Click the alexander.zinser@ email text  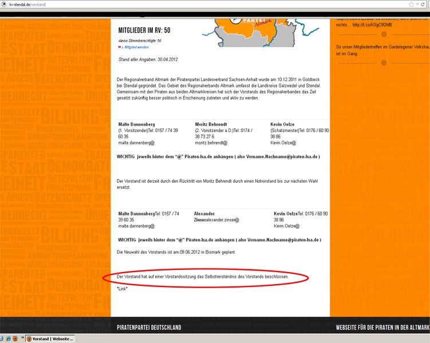222,220
